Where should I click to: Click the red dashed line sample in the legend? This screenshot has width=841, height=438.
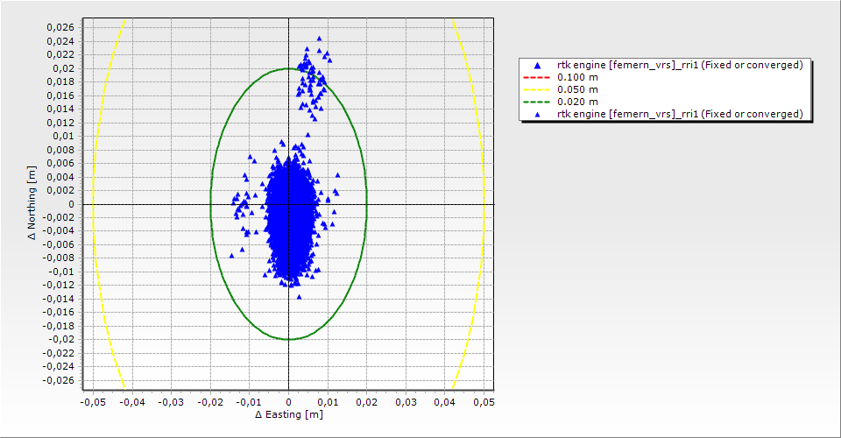[536, 78]
